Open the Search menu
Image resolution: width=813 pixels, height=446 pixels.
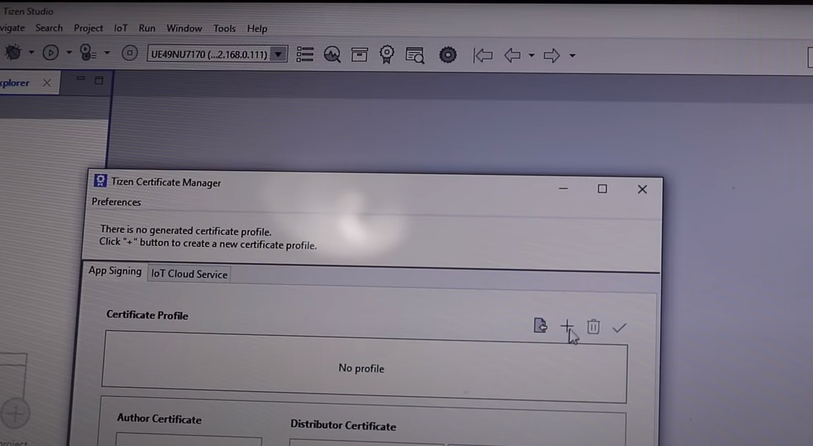[49, 28]
